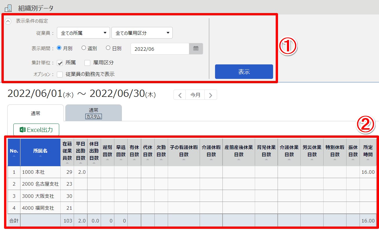Viewport: 379px width, 230px height.
Task: Sort by 振休日数 column header
Action: [353, 152]
